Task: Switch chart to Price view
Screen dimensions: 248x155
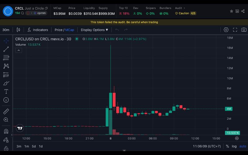Action: click(x=59, y=30)
